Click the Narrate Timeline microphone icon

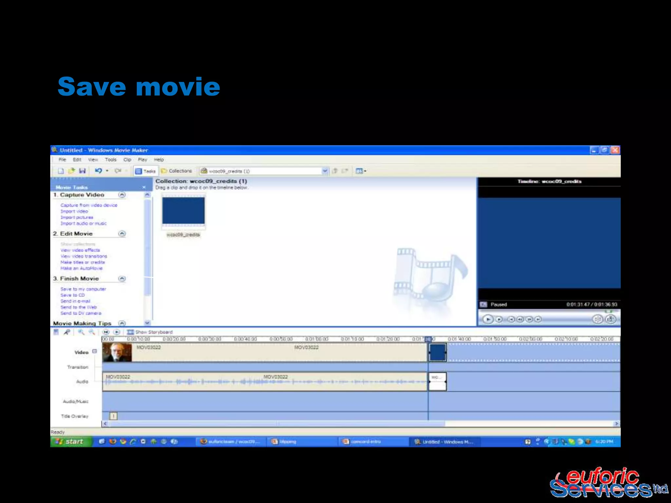(x=67, y=332)
